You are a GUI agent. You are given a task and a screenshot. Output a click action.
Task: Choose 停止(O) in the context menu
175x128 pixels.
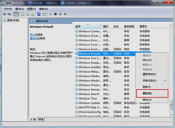tap(147, 60)
